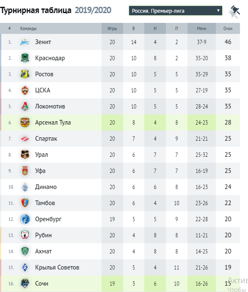Sort by the Игры column header
The image size is (248, 292).
(112, 28)
